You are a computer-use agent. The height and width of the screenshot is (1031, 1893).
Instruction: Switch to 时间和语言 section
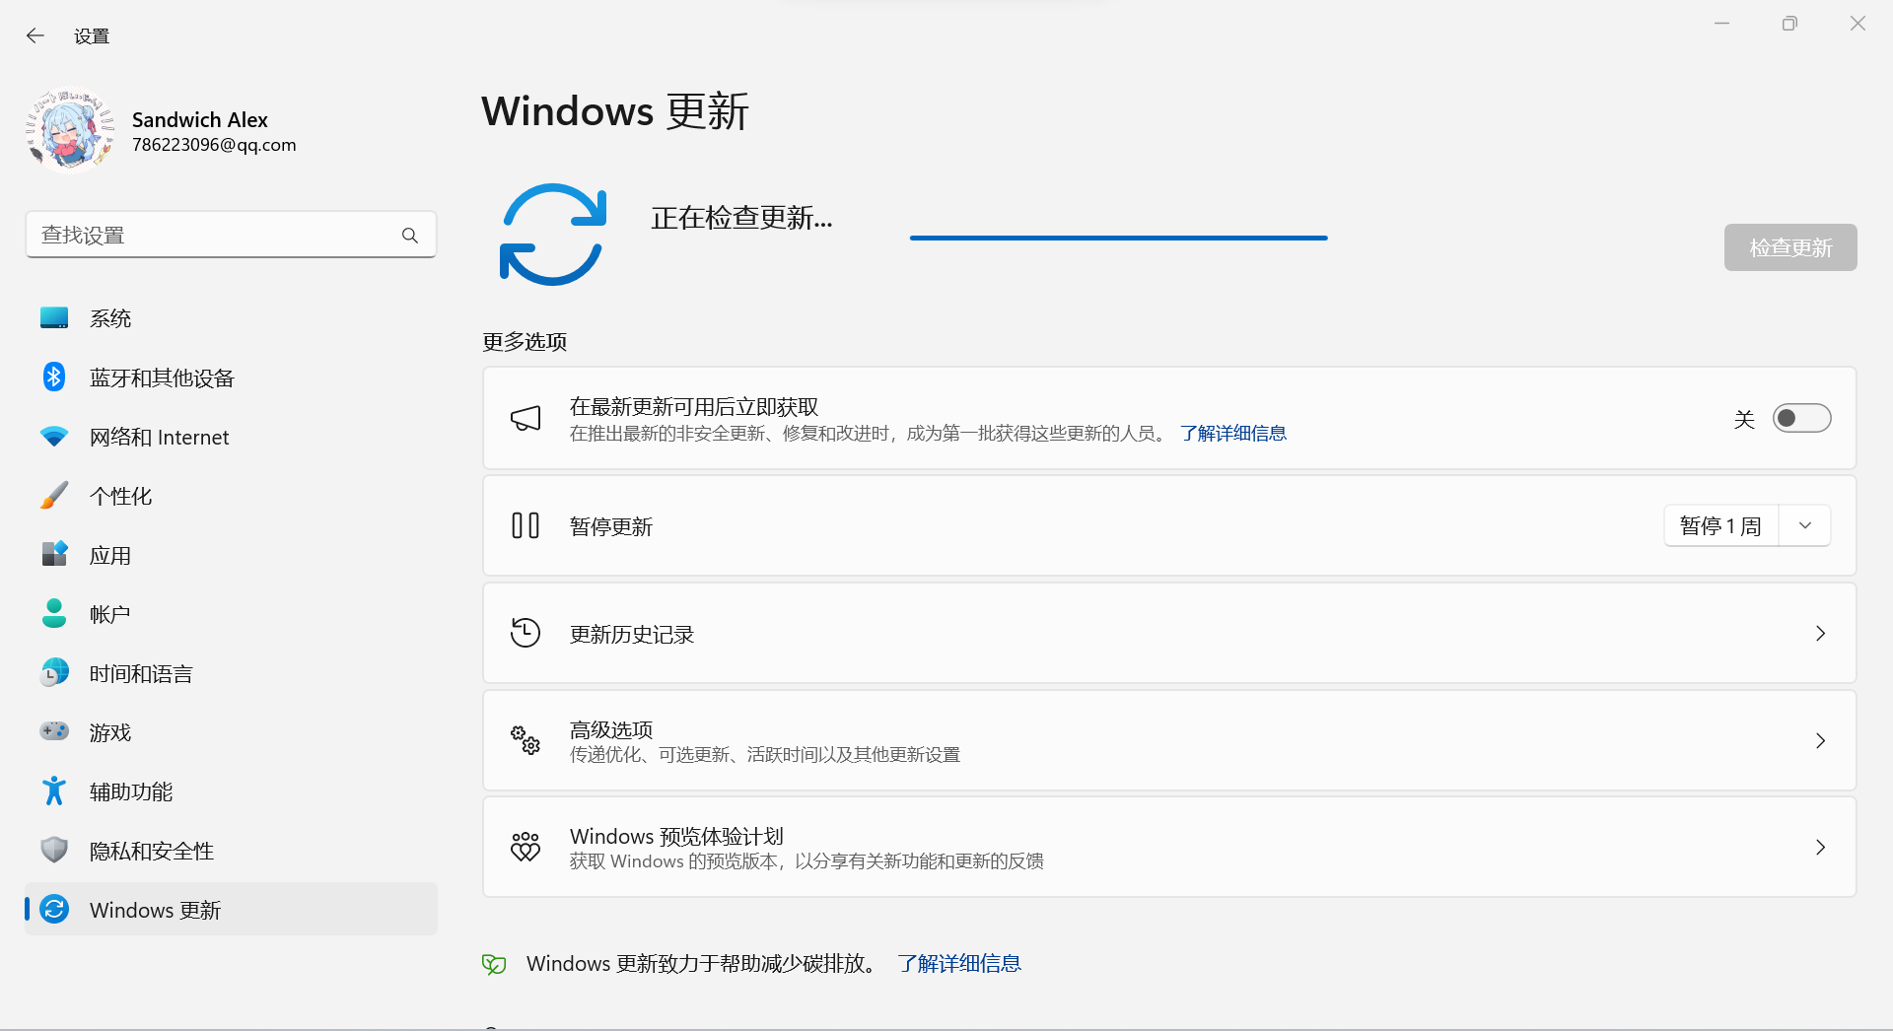coord(139,672)
